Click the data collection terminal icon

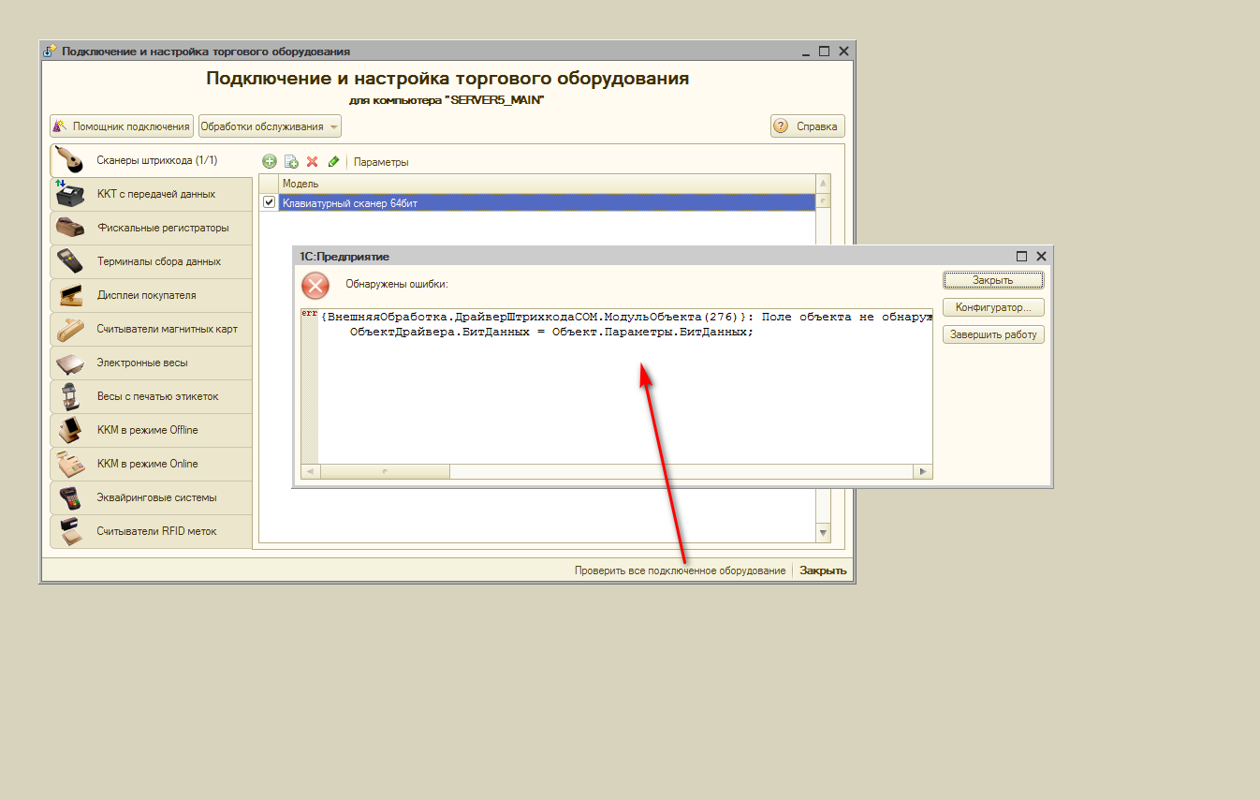pos(70,261)
